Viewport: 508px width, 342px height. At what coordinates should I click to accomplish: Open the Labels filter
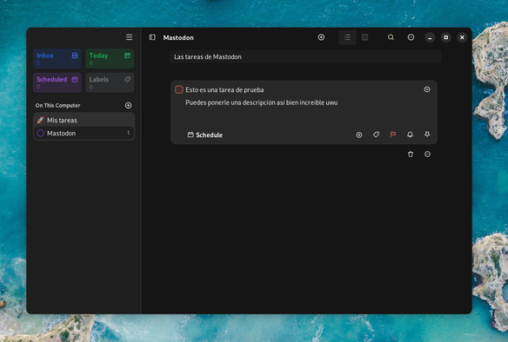pos(110,82)
